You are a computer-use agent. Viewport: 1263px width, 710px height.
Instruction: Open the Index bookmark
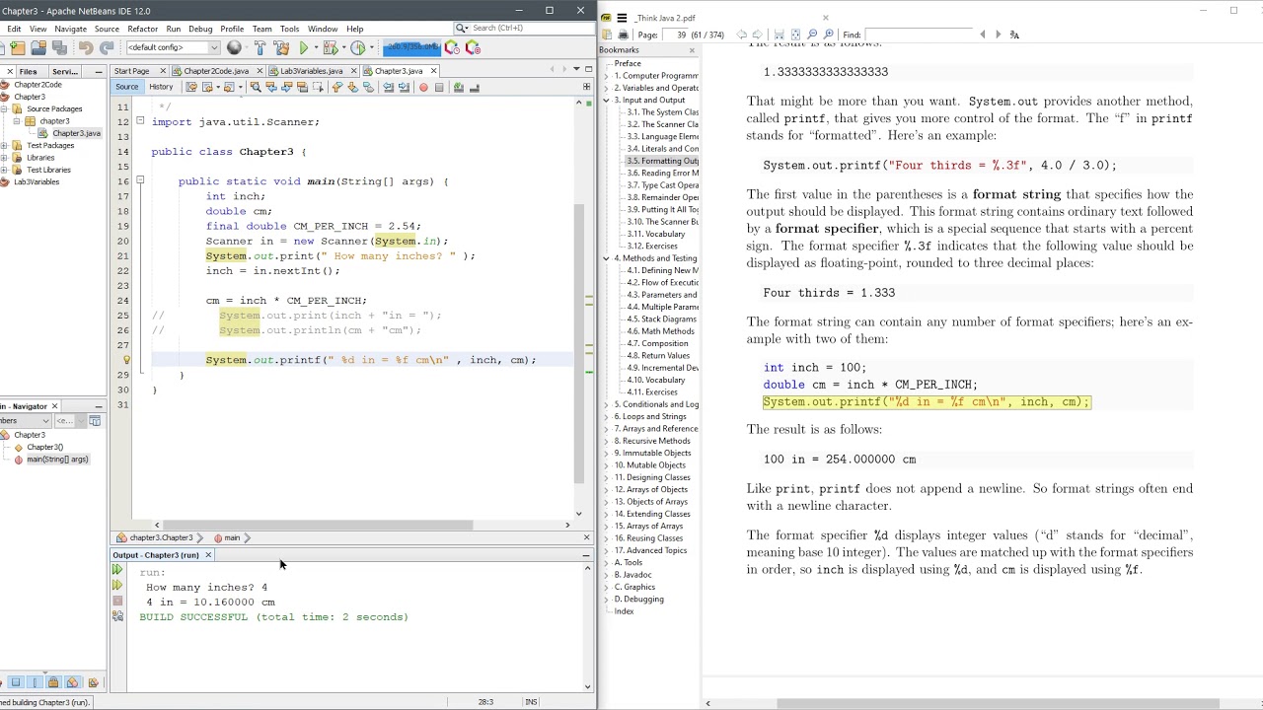click(x=624, y=611)
